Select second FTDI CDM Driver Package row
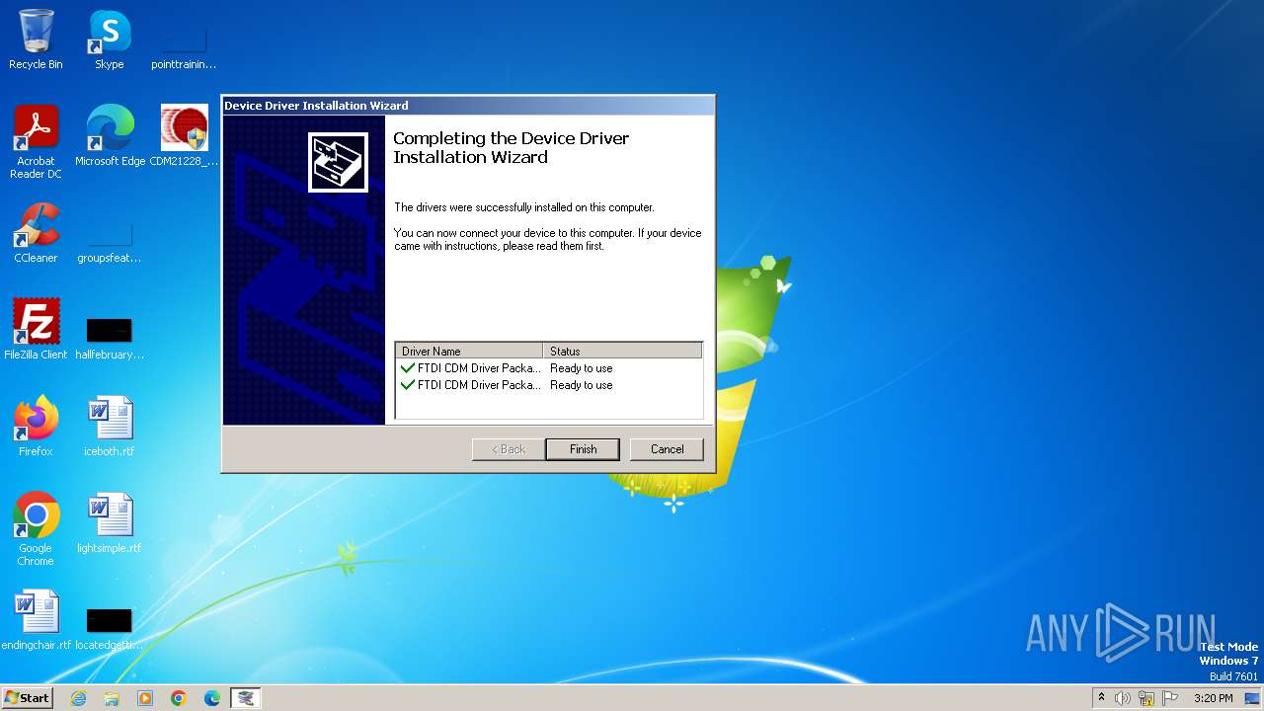 548,385
